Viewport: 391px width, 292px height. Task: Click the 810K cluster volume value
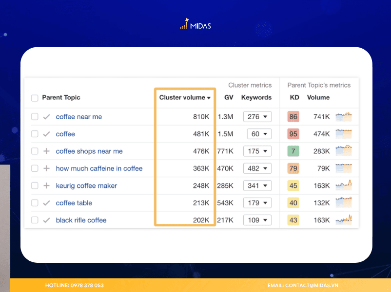click(x=201, y=117)
